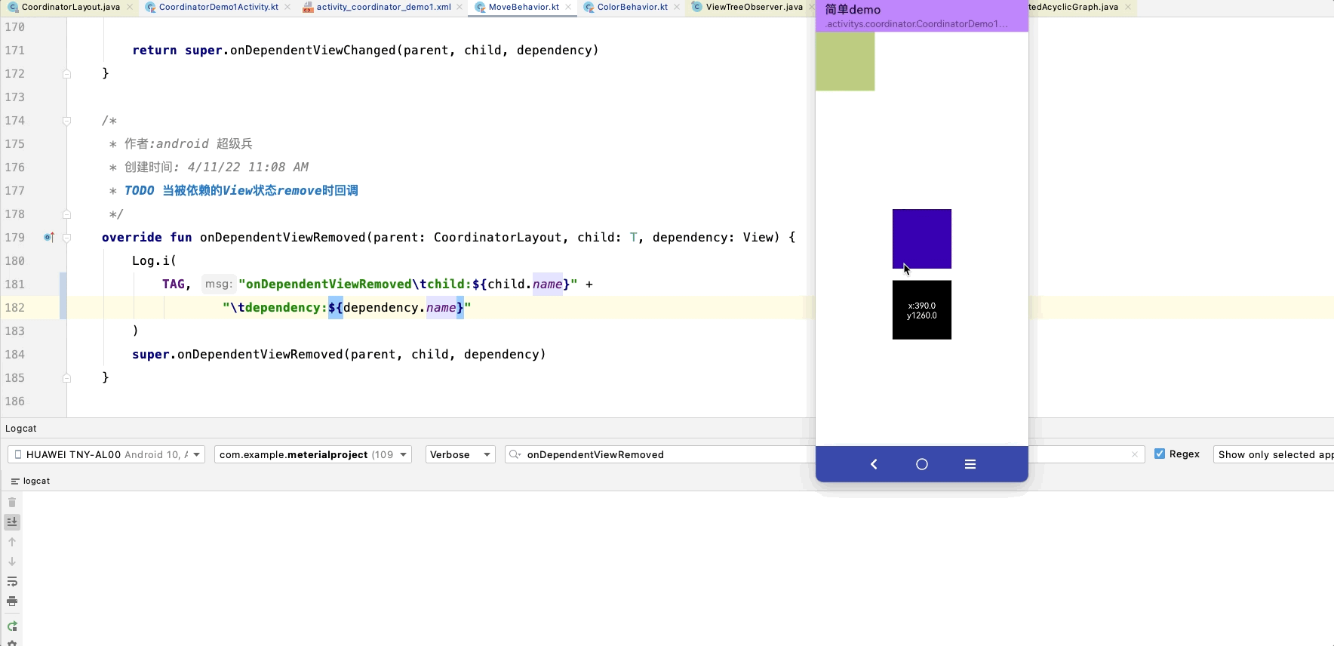The width and height of the screenshot is (1334, 646).
Task: Click the comment fold end at line 178
Action: click(66, 214)
